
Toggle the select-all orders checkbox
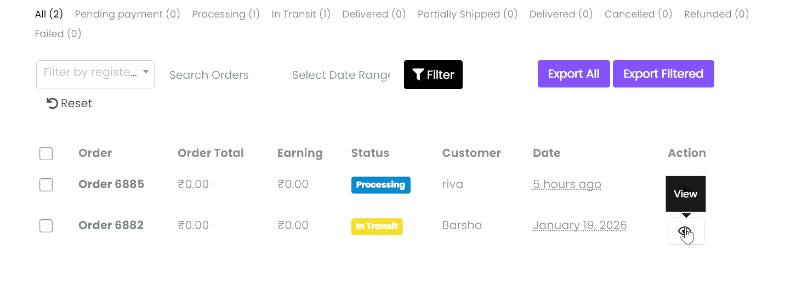coord(46,154)
